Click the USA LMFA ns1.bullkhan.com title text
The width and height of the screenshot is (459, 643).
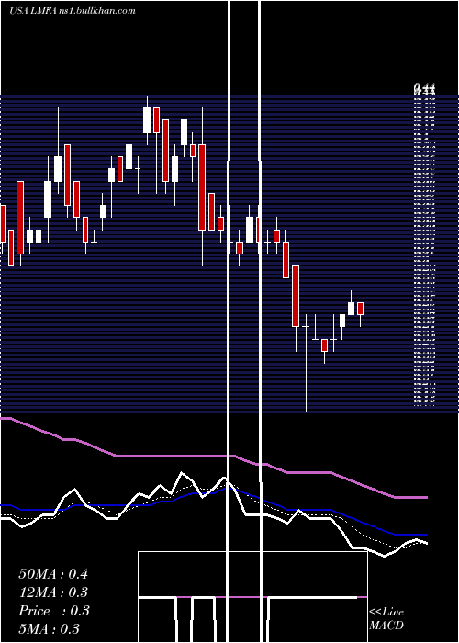73,11
